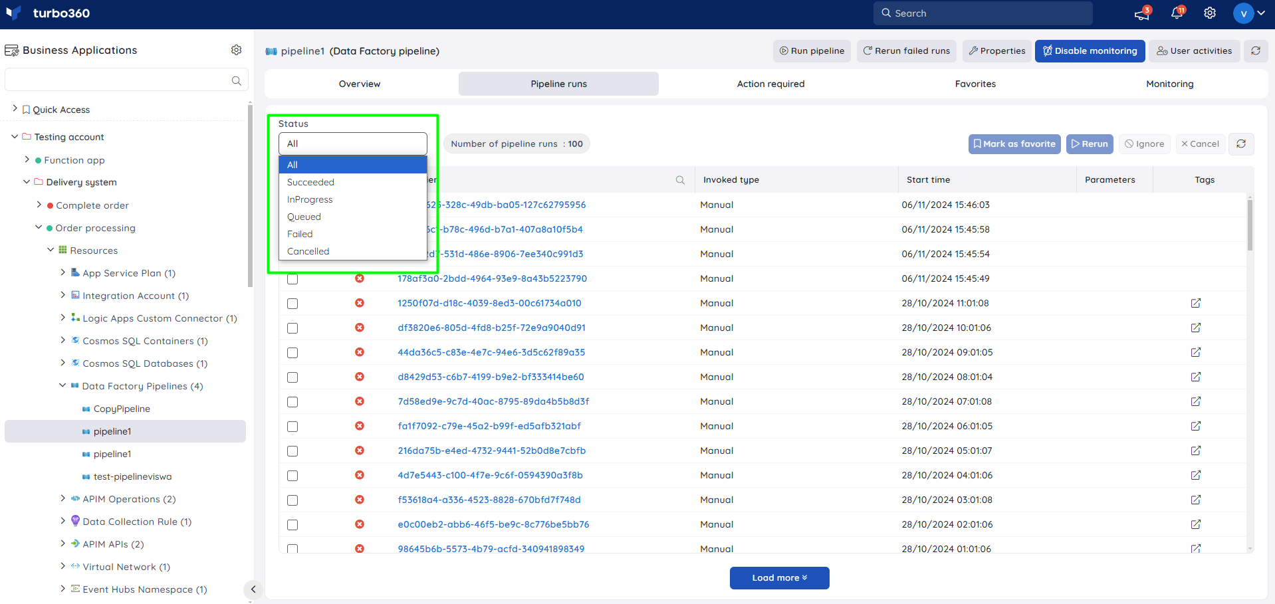Click the sidebar search magnifier icon
This screenshot has width=1275, height=604.
click(236, 80)
